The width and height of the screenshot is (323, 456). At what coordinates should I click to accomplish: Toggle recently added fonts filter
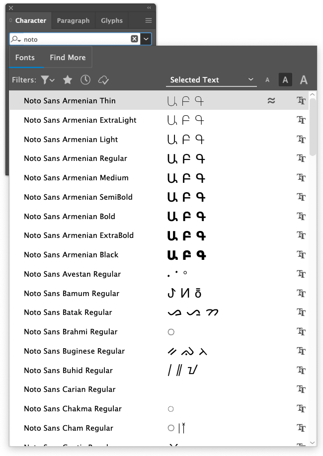coord(85,79)
